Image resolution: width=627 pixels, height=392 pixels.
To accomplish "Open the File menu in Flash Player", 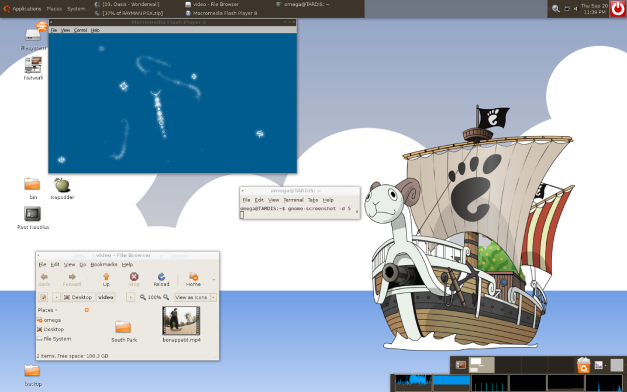I will click(x=54, y=30).
